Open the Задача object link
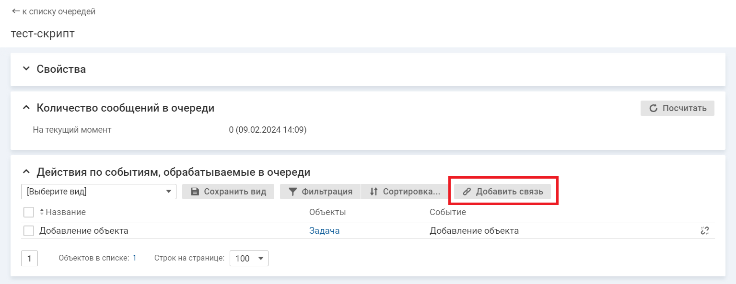This screenshot has width=736, height=284. 324,231
